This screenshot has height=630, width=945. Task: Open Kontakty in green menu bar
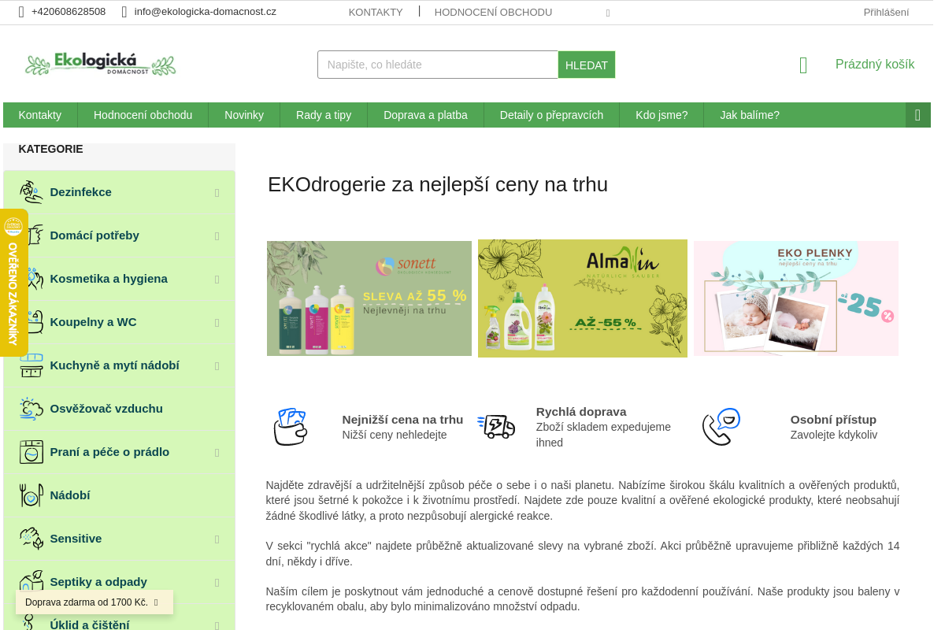pos(40,115)
